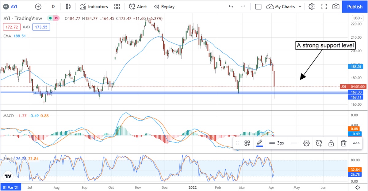Open the Indicators menu
Screen dimensions: 368x191
point(94,6)
